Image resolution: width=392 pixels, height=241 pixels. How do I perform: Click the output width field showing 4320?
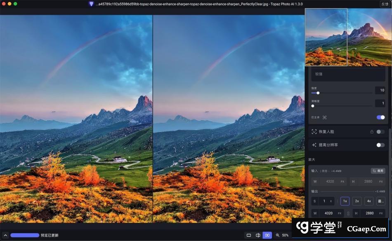coord(328,213)
